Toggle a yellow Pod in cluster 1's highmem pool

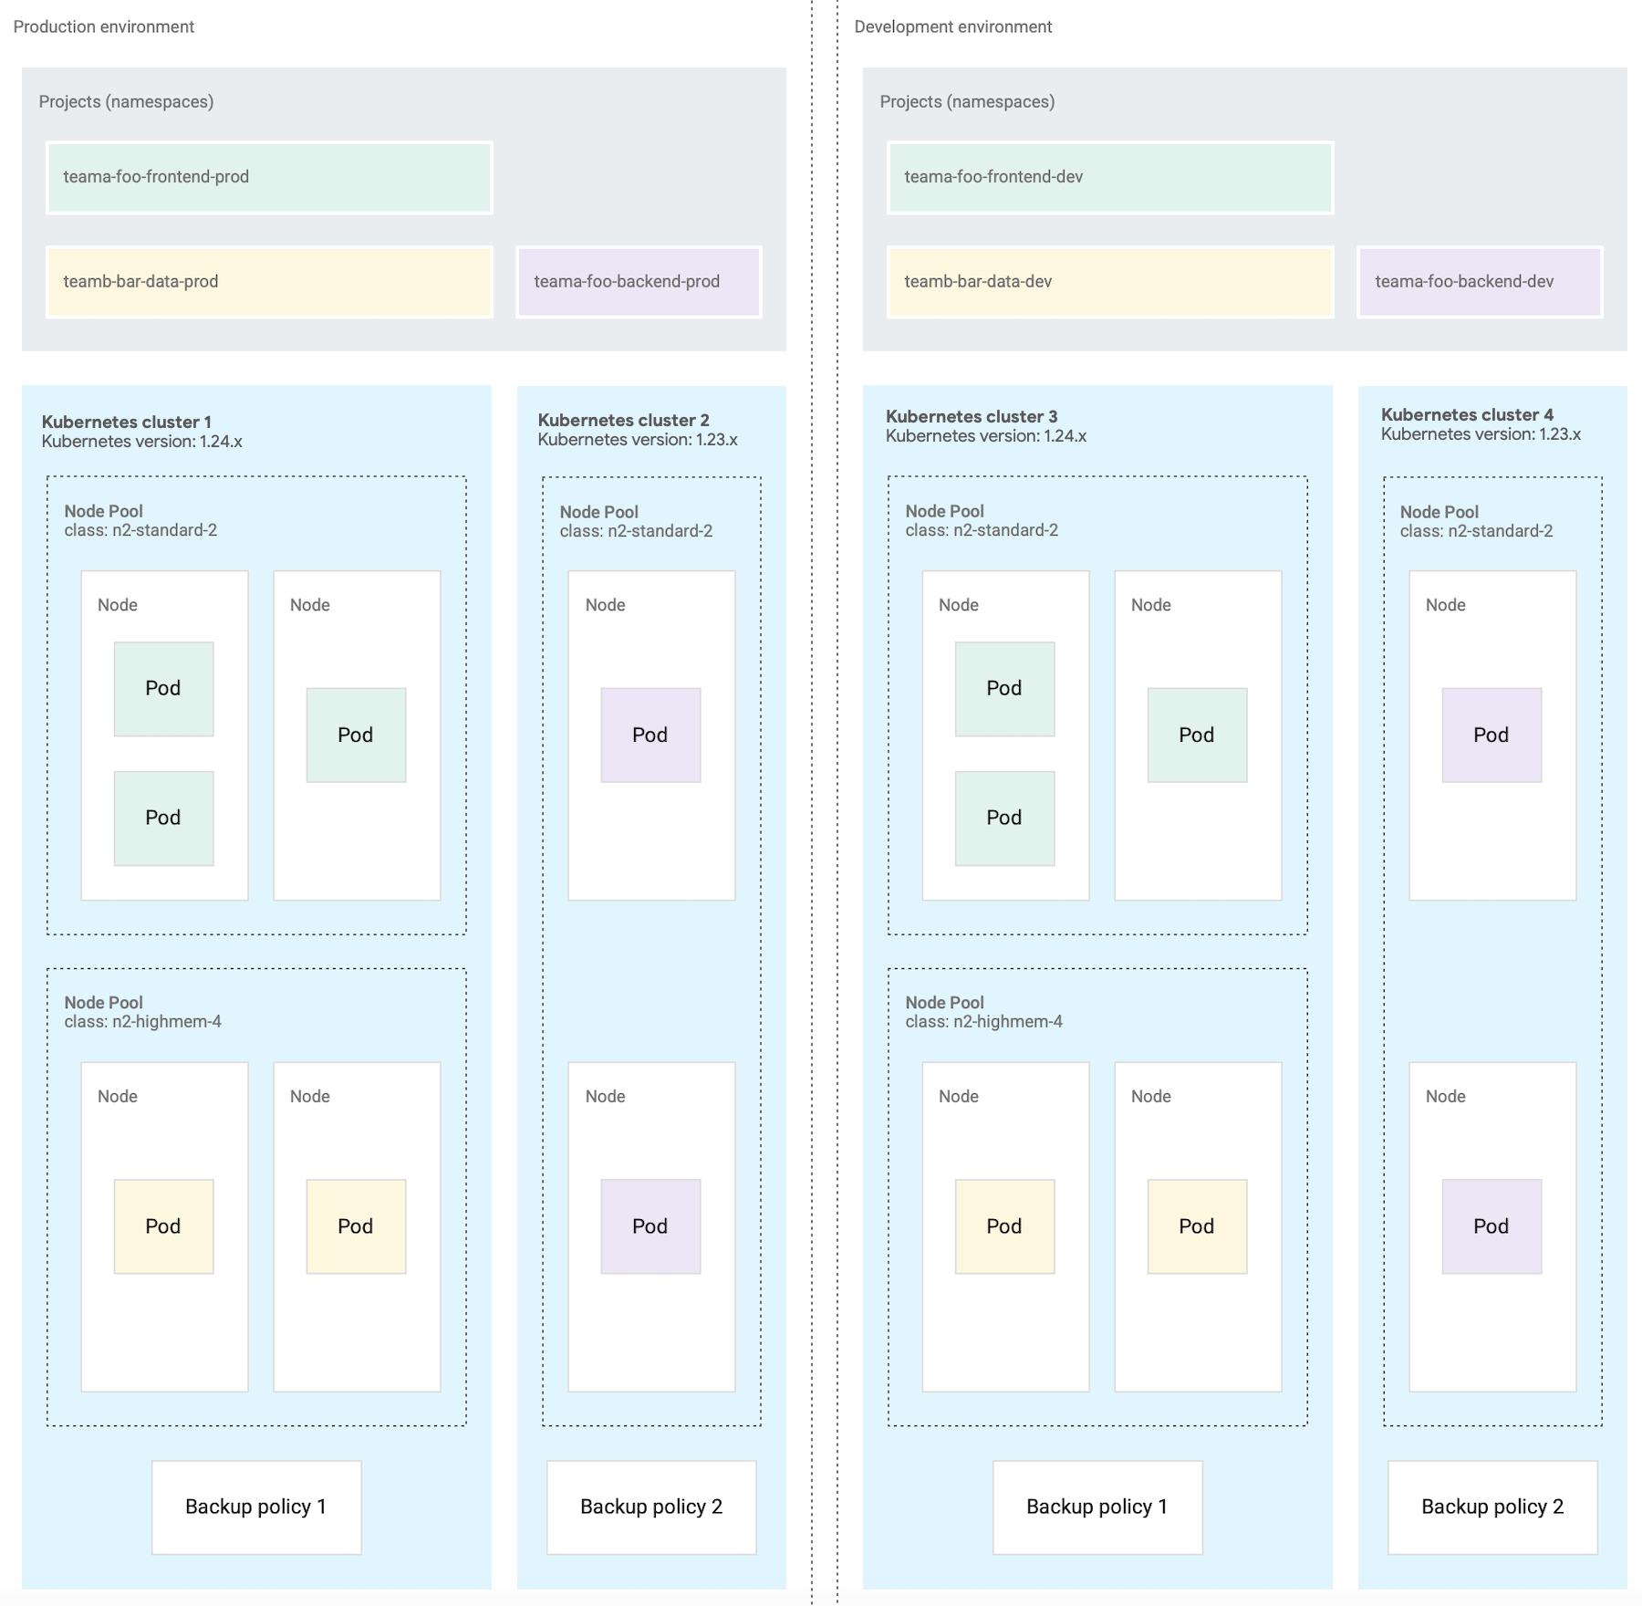point(163,1226)
